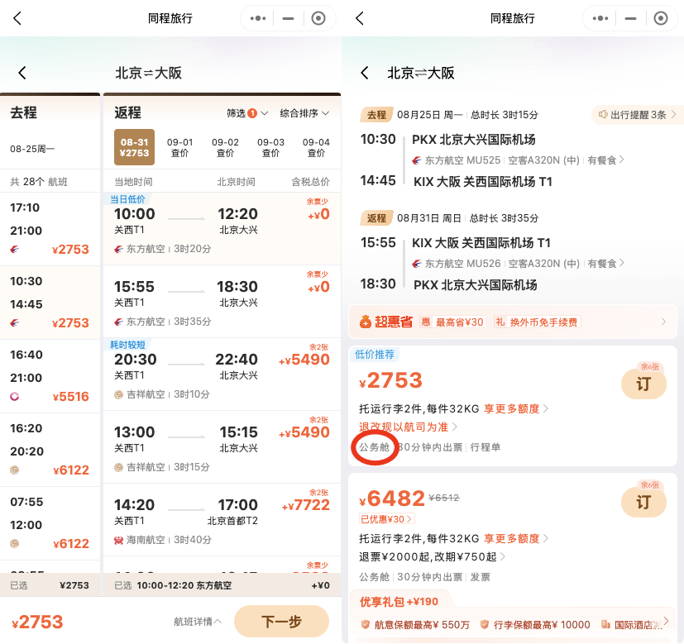Click the shield icon next to 行李保额最高
This screenshot has height=644, width=684.
[x=484, y=624]
